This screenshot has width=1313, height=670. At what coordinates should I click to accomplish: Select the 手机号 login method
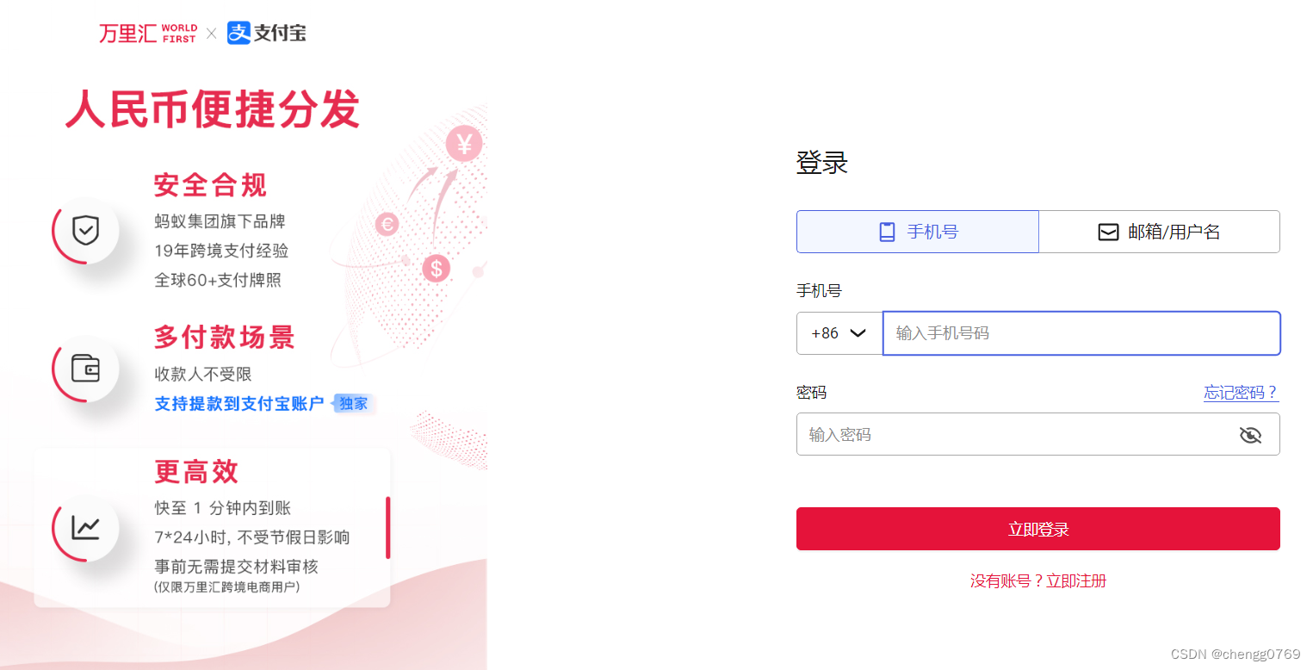pyautogui.click(x=917, y=231)
